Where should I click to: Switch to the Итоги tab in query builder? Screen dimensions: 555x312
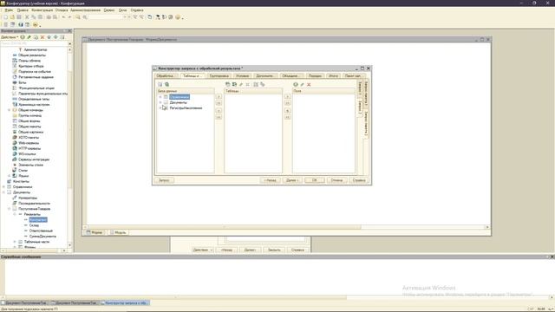(x=333, y=75)
